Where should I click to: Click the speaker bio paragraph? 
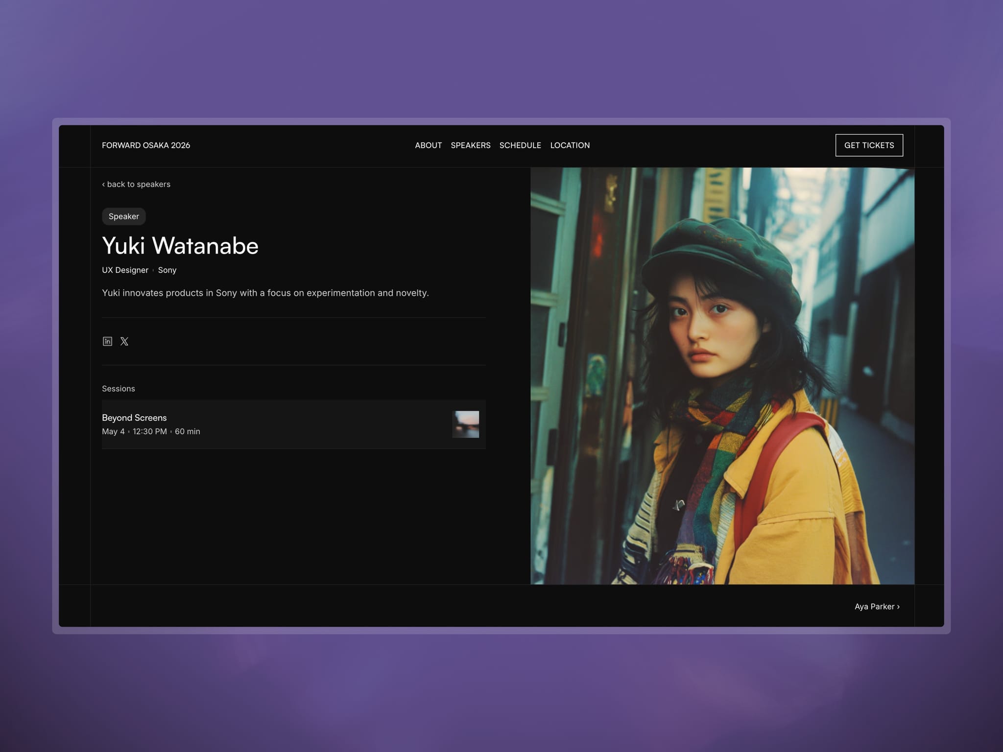click(x=265, y=293)
